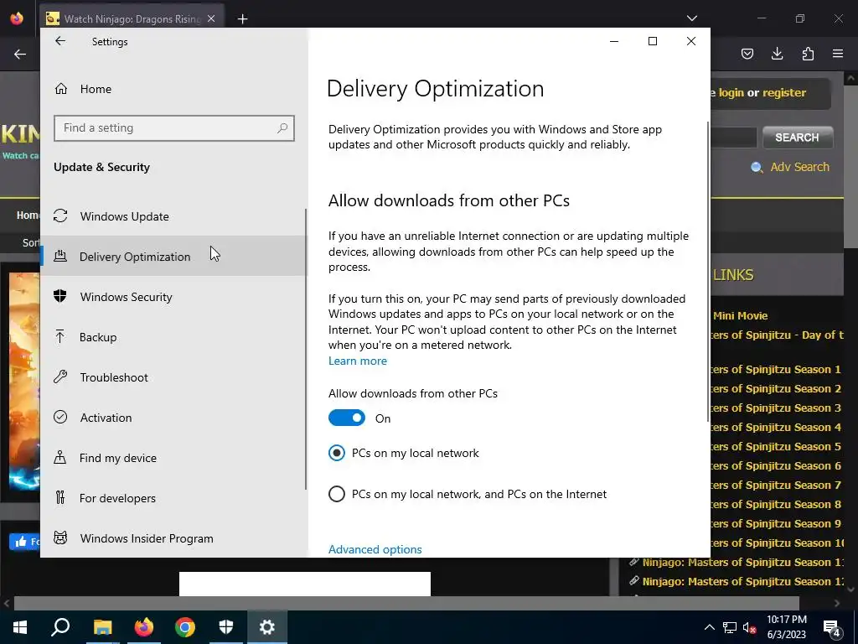Open Windows Insider Program page
858x644 pixels.
(x=173, y=538)
